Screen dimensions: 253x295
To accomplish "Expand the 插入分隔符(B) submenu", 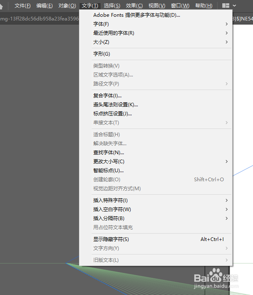I will (156, 218).
